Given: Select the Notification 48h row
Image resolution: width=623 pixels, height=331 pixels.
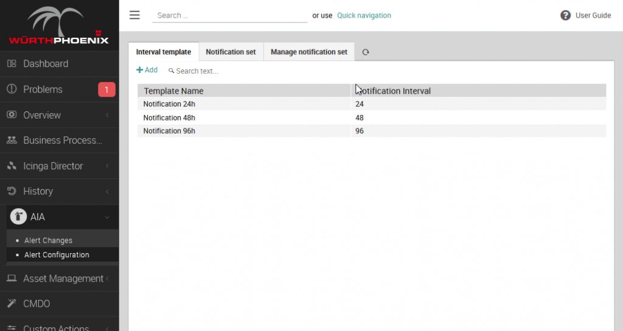Looking at the screenshot, I should coord(372,117).
